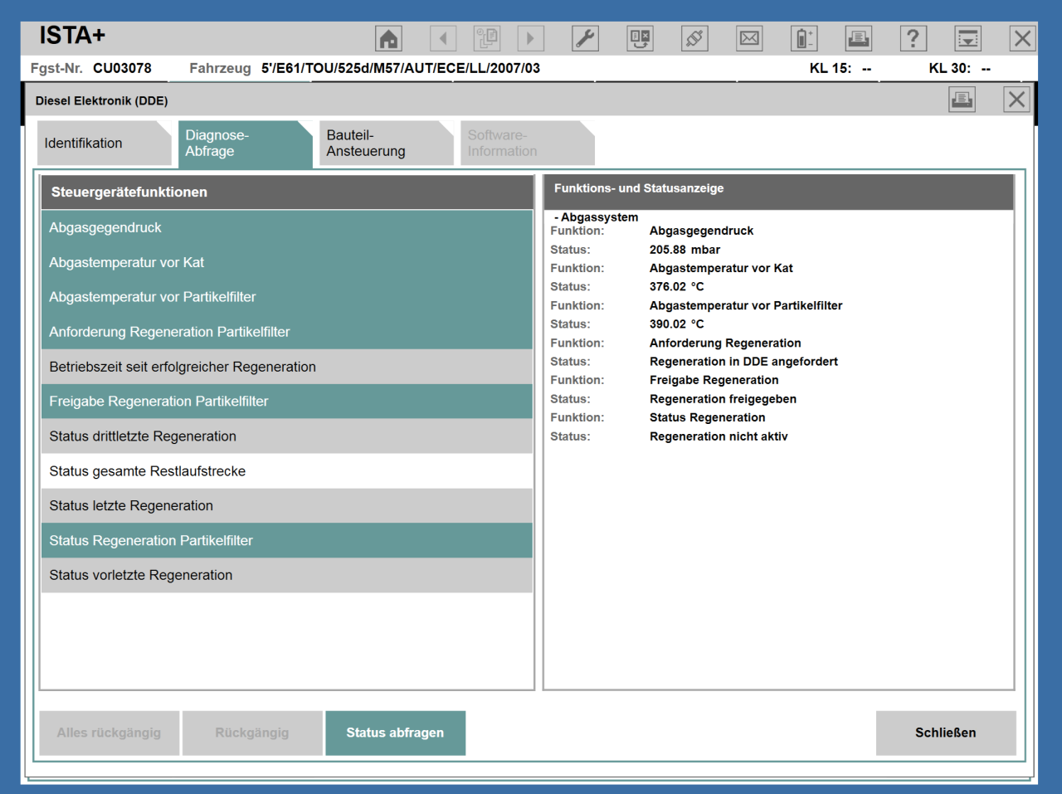The image size is (1062, 794).
Task: Click the Status abfragen button
Action: (x=395, y=733)
